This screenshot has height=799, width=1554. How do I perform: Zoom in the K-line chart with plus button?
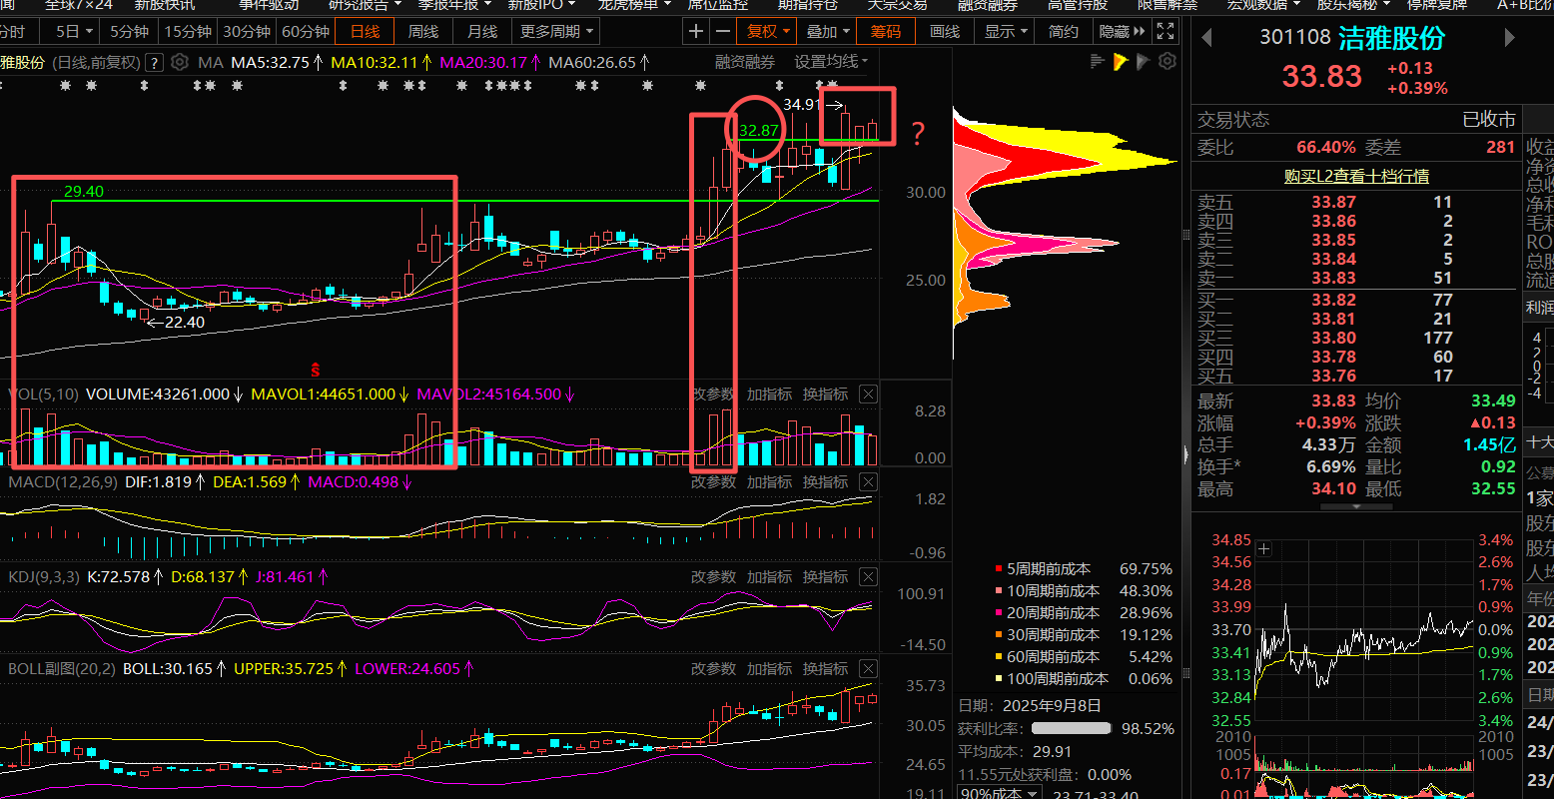(696, 31)
